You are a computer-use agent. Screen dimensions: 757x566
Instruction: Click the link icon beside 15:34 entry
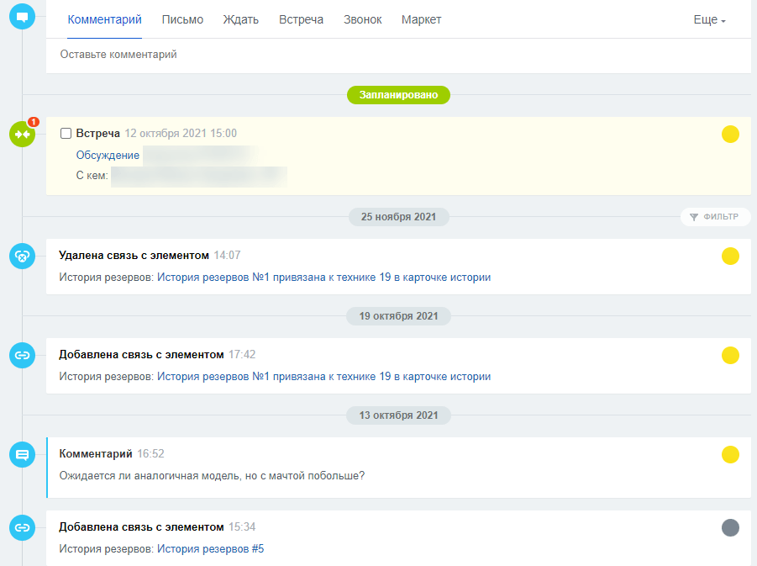(x=22, y=527)
